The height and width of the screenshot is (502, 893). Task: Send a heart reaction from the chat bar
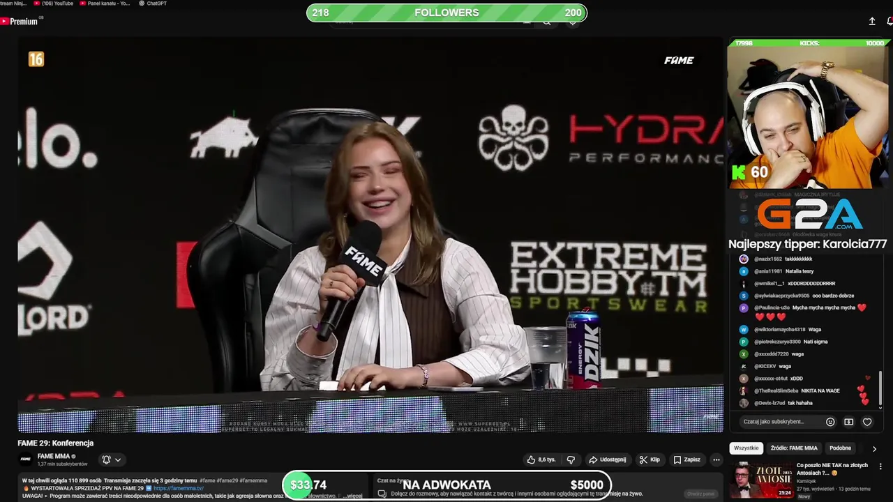pyautogui.click(x=867, y=421)
